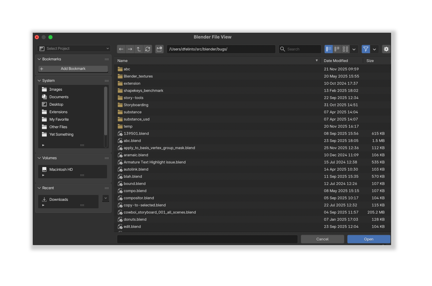Open the Select Project dropdown
Image resolution: width=432 pixels, height=286 pixels.
[x=74, y=48]
